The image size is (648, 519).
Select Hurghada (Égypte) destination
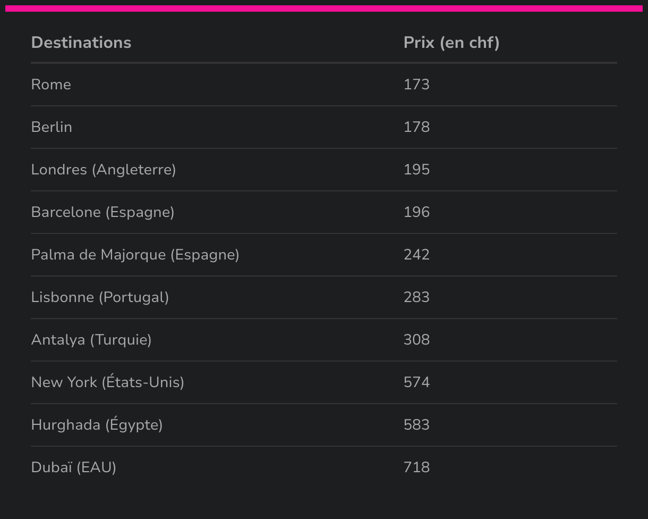click(x=97, y=425)
